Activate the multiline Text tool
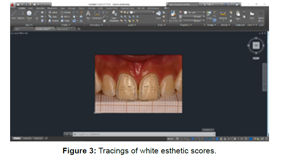The image size is (281, 156). click(88, 14)
